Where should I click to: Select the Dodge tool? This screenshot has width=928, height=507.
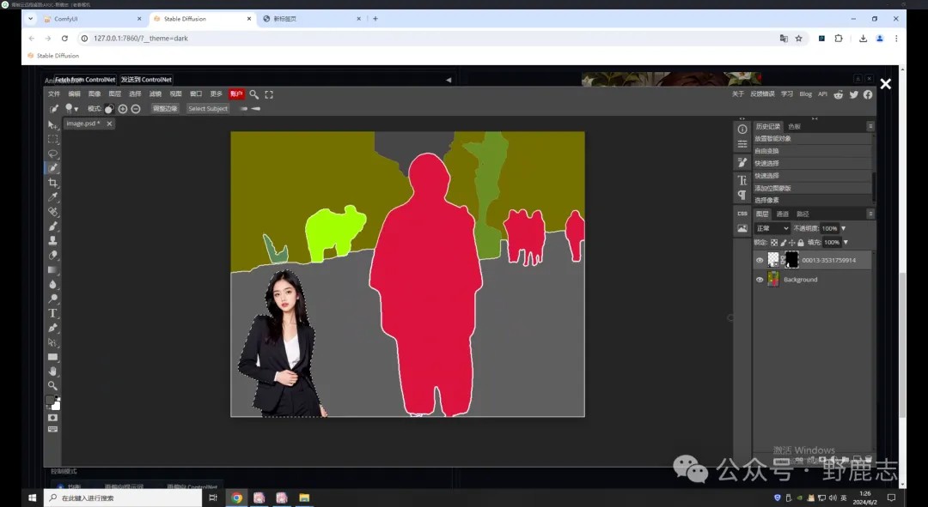(x=52, y=299)
